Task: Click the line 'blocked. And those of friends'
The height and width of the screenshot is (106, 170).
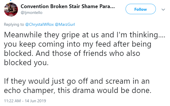Action: 72,54
